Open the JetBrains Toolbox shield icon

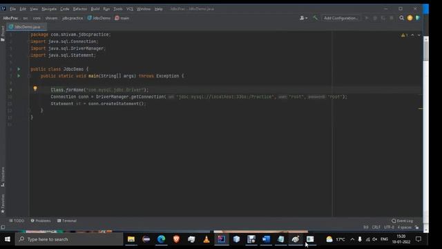pyautogui.click(x=418, y=18)
